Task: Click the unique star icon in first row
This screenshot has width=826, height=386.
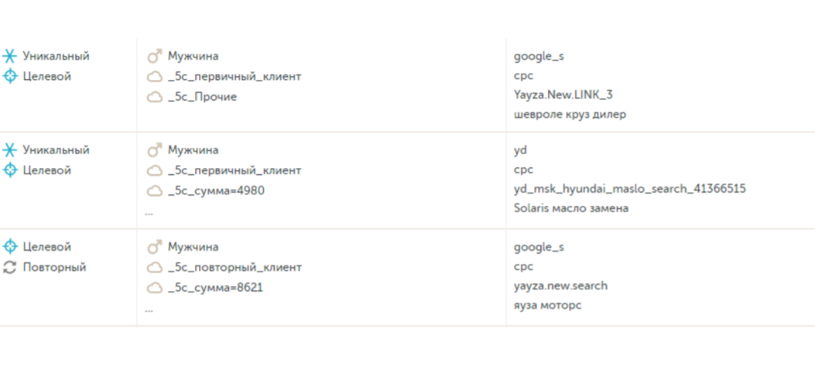Action: click(10, 56)
